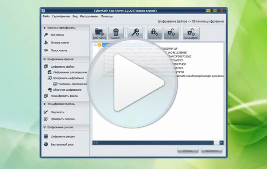Click the horizontal scrollbar right arrow
The width and height of the screenshot is (267, 169).
click(x=221, y=143)
